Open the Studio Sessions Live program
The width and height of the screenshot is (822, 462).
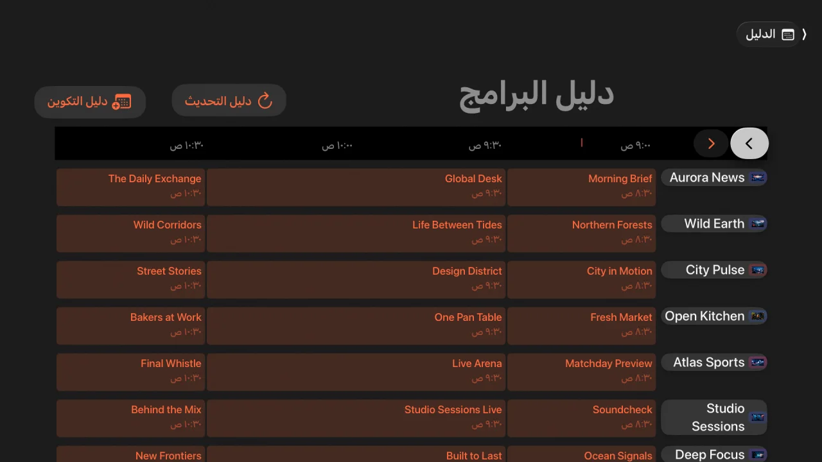tap(356, 418)
